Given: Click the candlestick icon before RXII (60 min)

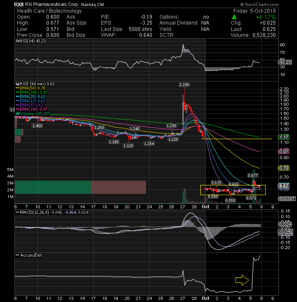Looking at the screenshot, I should pos(17,84).
